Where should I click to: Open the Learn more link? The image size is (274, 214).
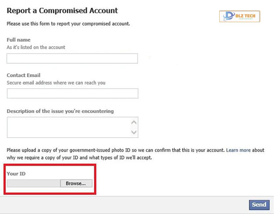[x=238, y=150]
